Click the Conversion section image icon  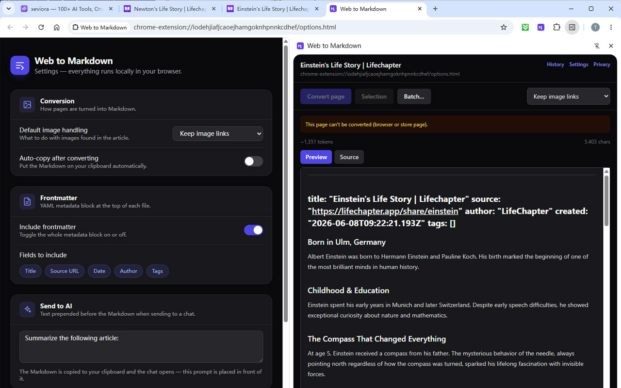(27, 105)
